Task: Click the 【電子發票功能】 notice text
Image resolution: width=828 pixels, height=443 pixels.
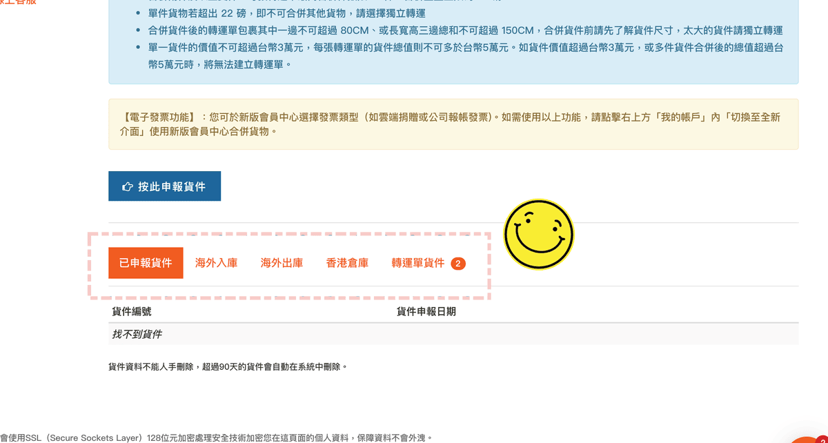Action: coord(452,124)
